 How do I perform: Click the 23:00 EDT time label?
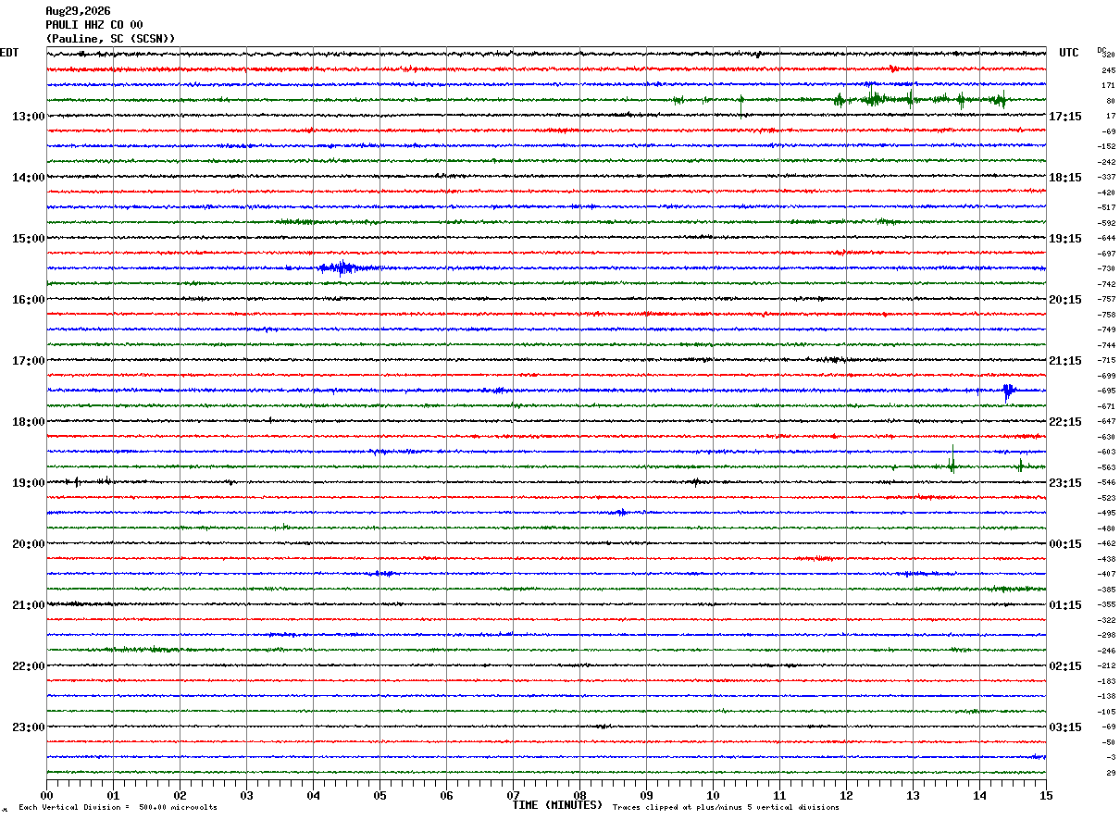pyautogui.click(x=28, y=727)
